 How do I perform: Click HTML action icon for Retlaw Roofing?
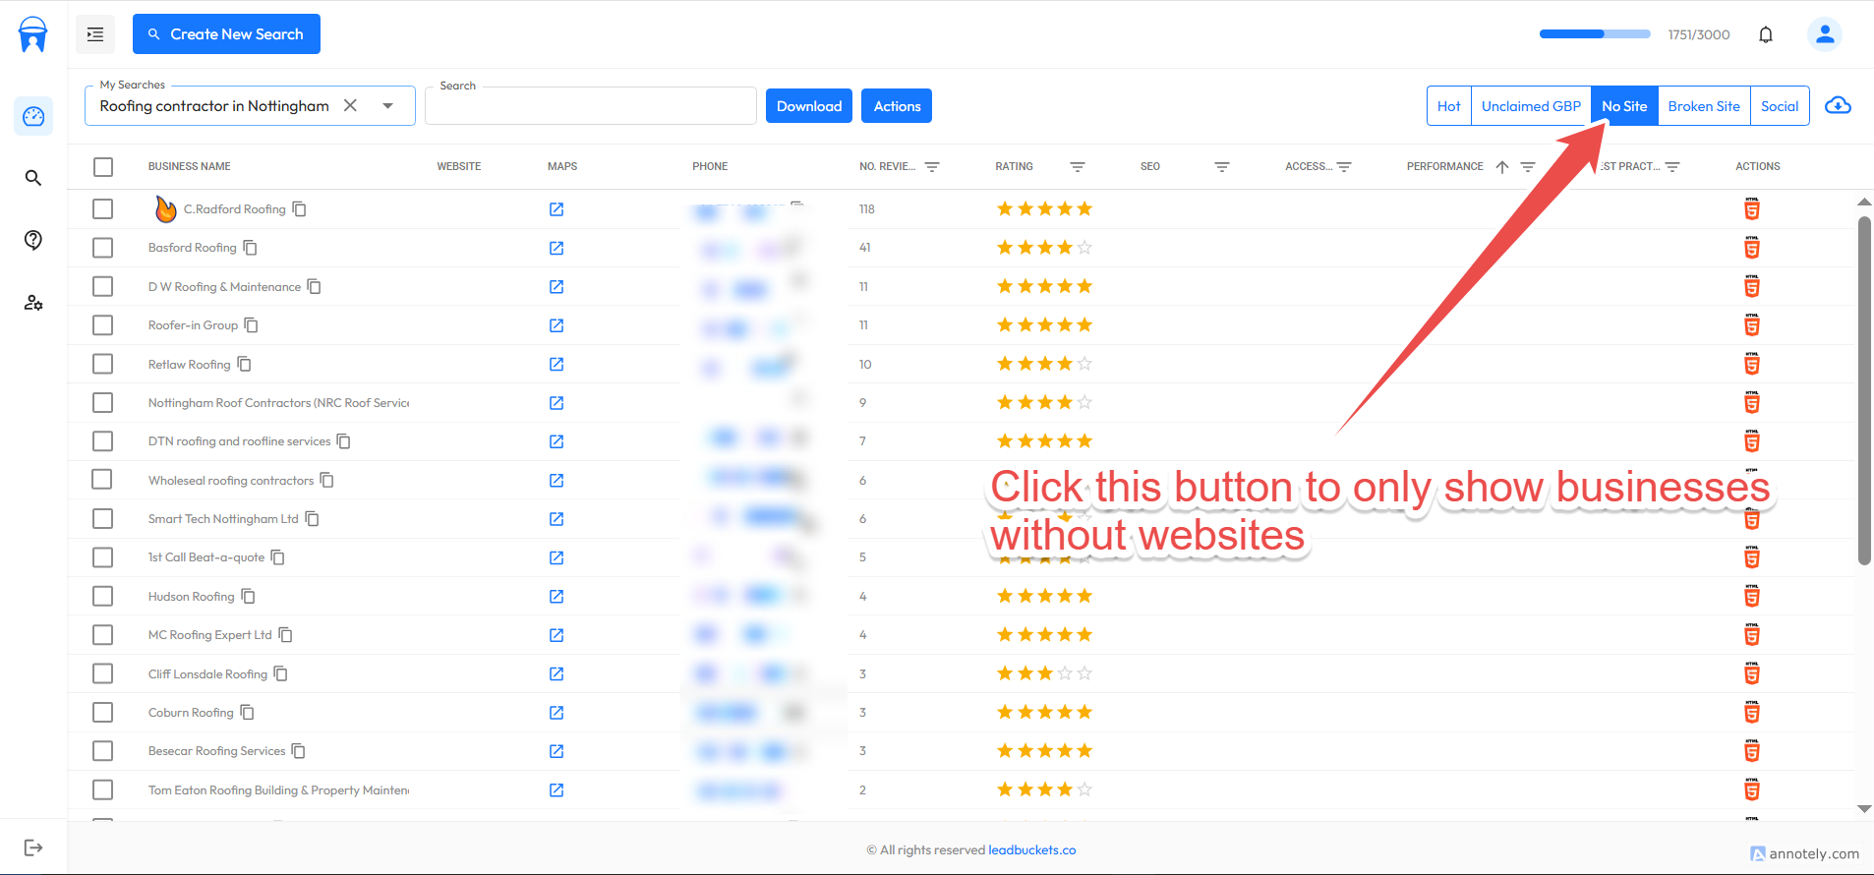click(x=1752, y=364)
